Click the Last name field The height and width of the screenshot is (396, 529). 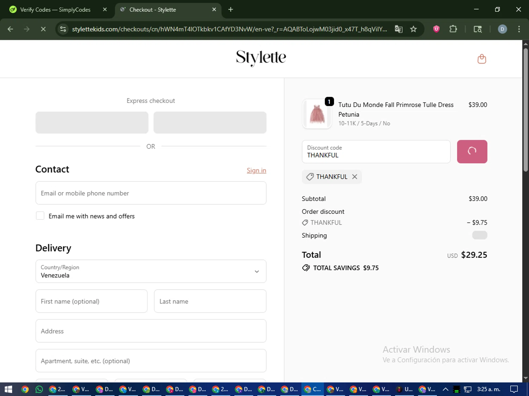tap(210, 301)
